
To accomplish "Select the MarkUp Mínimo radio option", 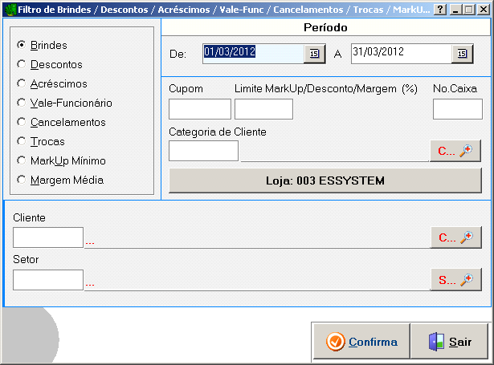I will [x=22, y=161].
